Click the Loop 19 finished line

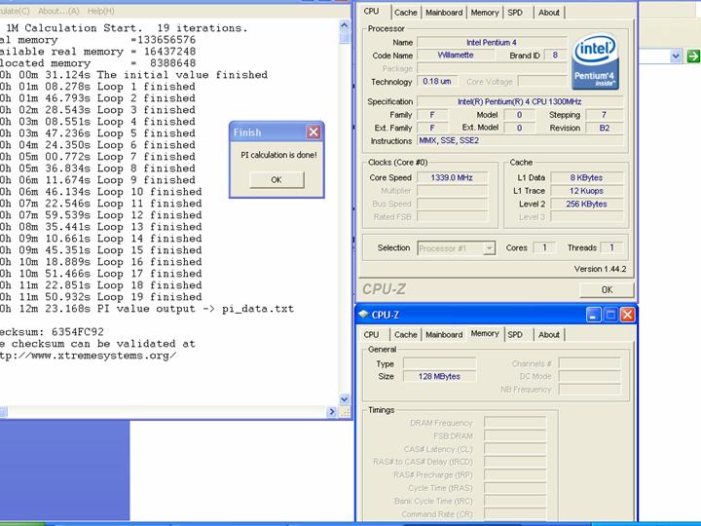[x=101, y=297]
